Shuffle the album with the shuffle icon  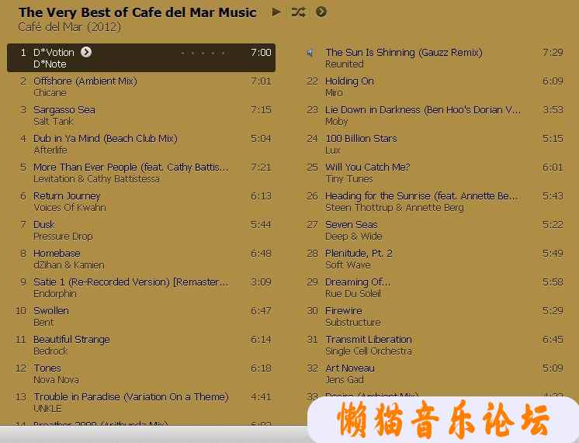298,12
